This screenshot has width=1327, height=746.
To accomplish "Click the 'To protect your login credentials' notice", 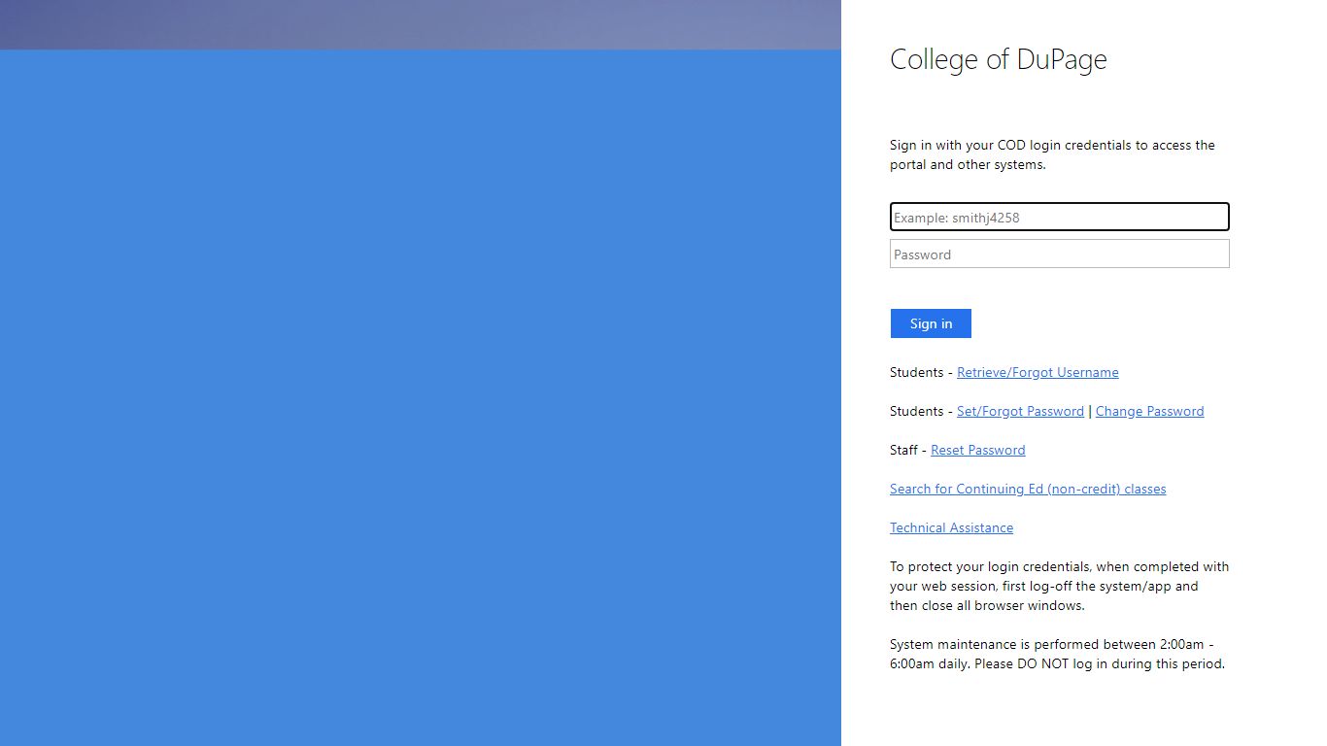I will (1059, 586).
